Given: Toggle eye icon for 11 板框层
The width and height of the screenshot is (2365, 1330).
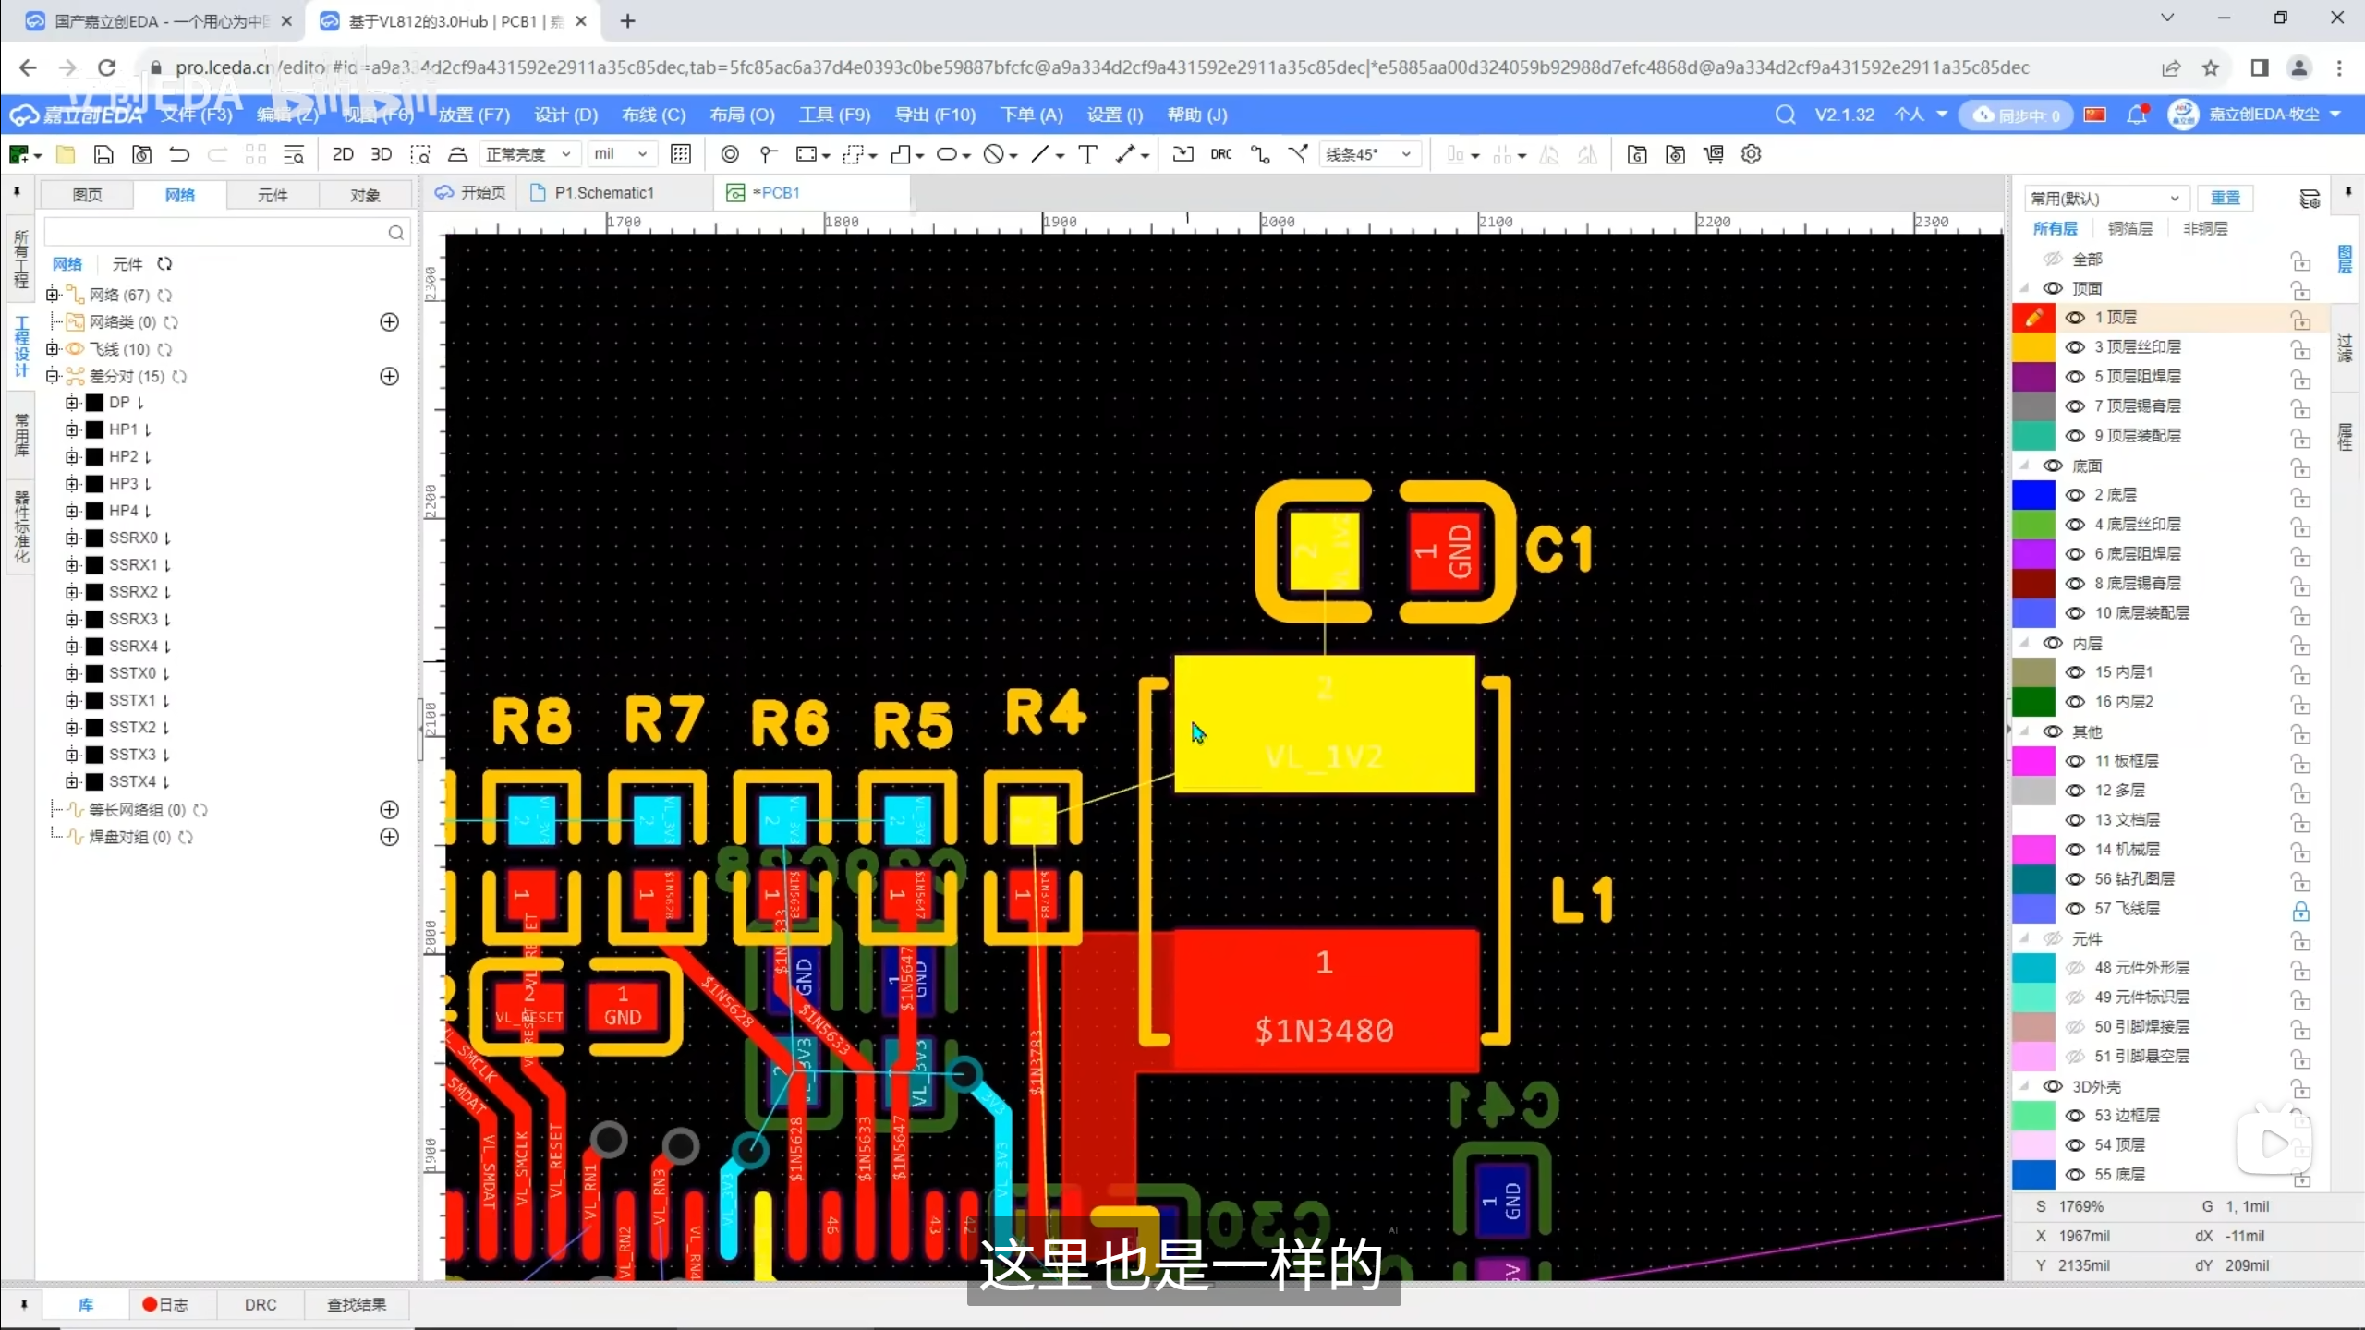Looking at the screenshot, I should pyautogui.click(x=2075, y=761).
